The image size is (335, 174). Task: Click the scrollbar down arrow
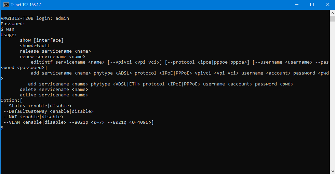point(333,171)
